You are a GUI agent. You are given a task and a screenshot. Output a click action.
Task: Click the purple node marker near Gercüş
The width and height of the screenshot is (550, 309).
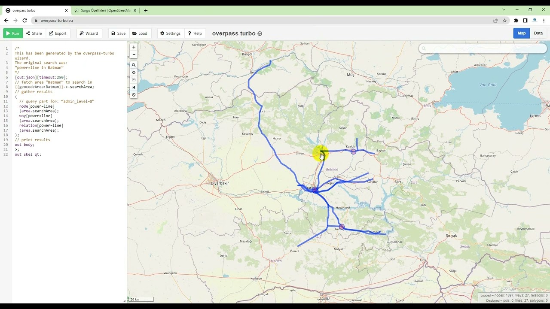pyautogui.click(x=342, y=226)
